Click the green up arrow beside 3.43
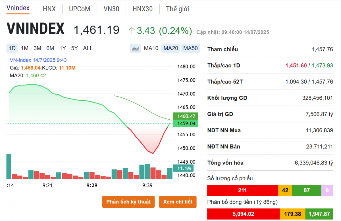Viewport: 341px width, 221px height. pos(132,30)
